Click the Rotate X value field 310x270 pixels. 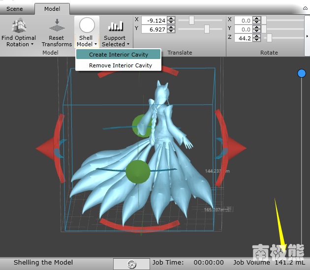tap(244, 20)
